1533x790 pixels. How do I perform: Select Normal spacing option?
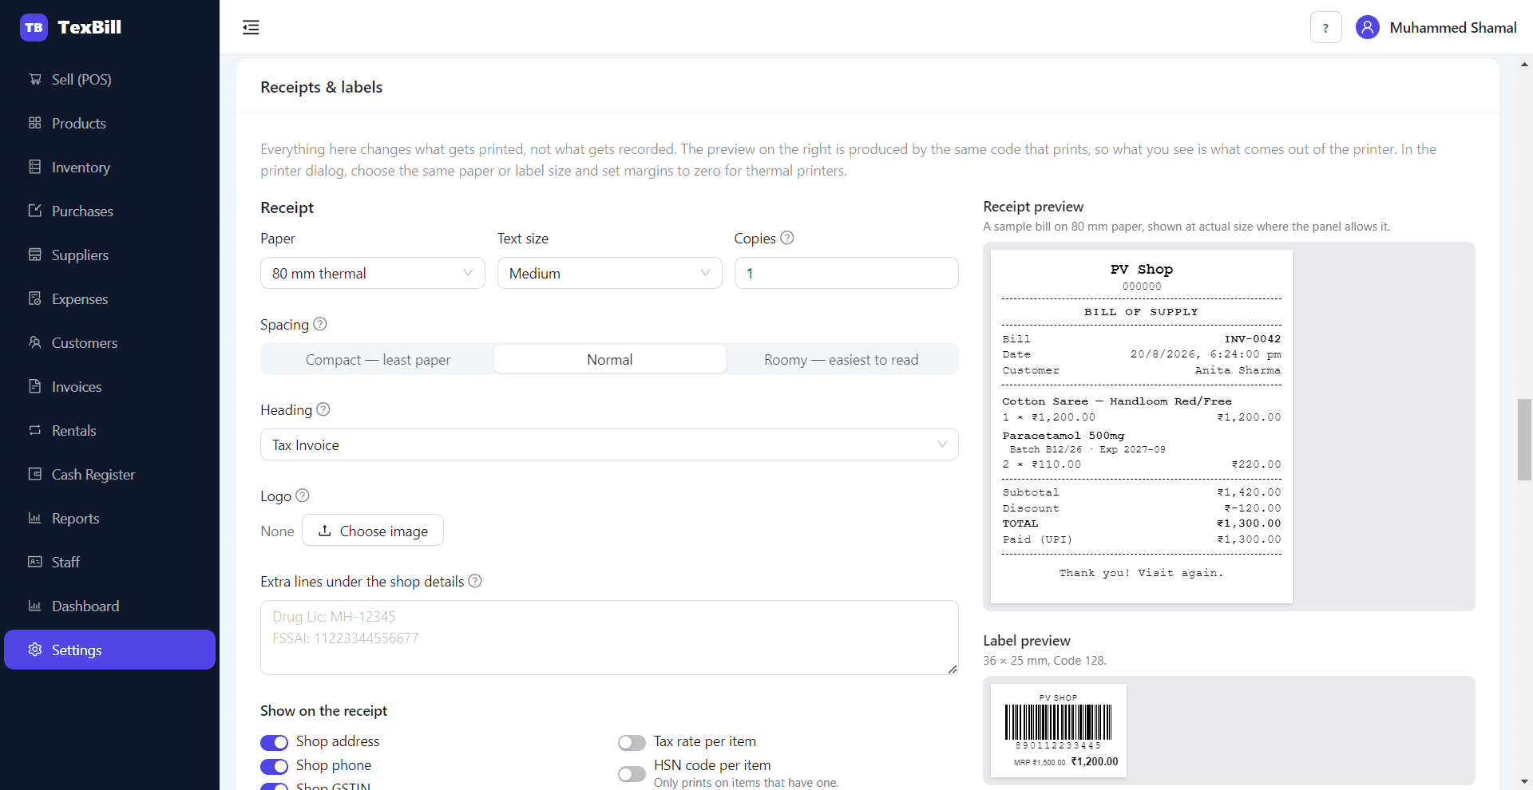(610, 359)
